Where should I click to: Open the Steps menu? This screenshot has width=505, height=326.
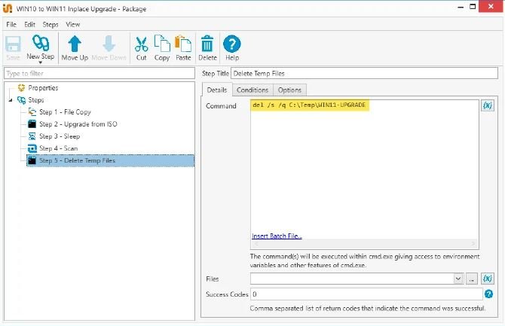pyautogui.click(x=50, y=24)
